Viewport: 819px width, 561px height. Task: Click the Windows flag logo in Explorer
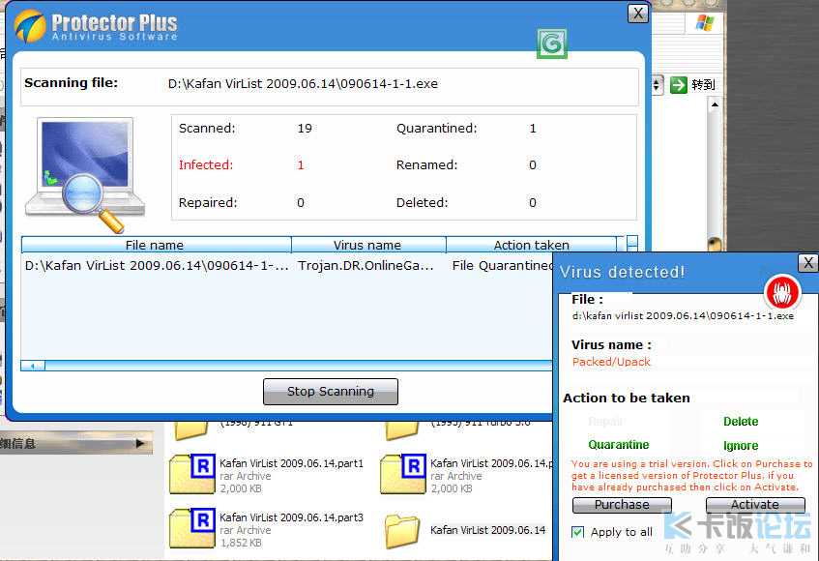point(705,23)
